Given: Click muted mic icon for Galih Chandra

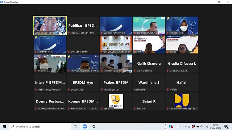Looking at the screenshot, I should [135, 71].
